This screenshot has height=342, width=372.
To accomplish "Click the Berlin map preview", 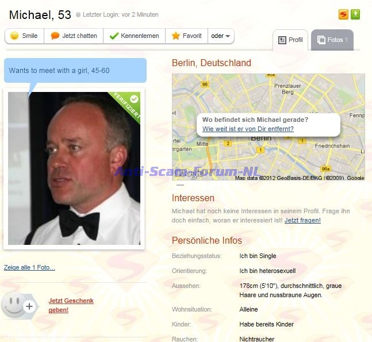I will (x=269, y=127).
